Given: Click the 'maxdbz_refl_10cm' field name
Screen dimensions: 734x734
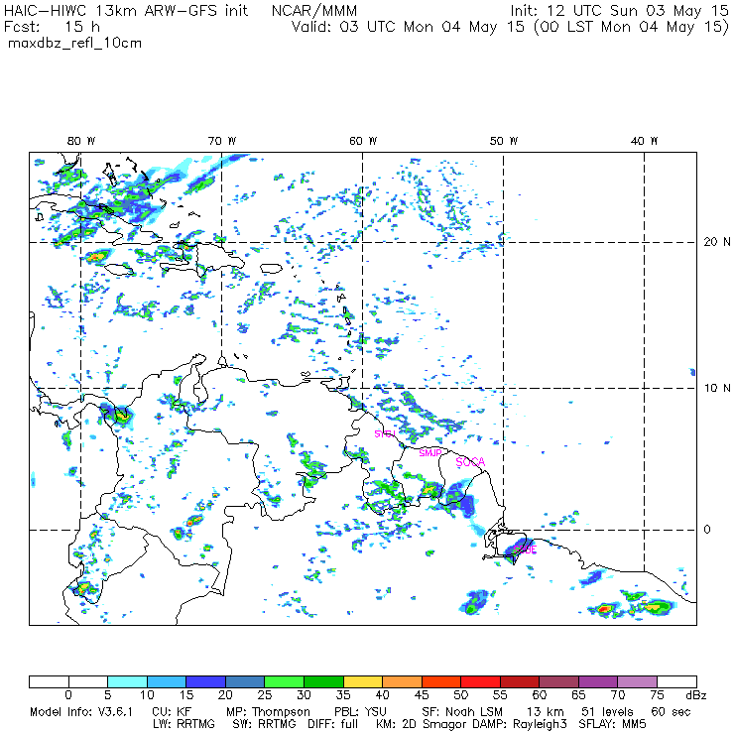Looking at the screenshot, I should 74,44.
